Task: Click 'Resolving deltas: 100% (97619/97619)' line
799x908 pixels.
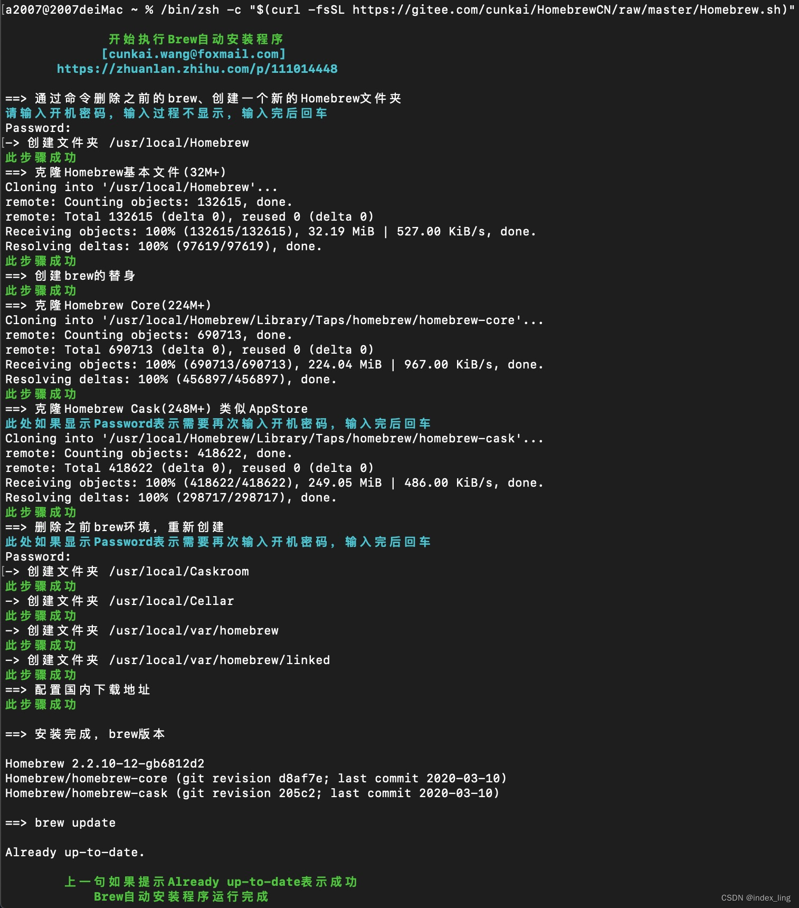Action: pos(164,246)
